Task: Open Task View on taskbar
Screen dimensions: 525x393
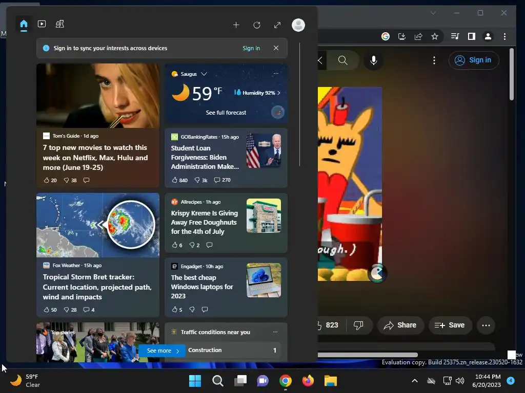Action: coord(240,381)
